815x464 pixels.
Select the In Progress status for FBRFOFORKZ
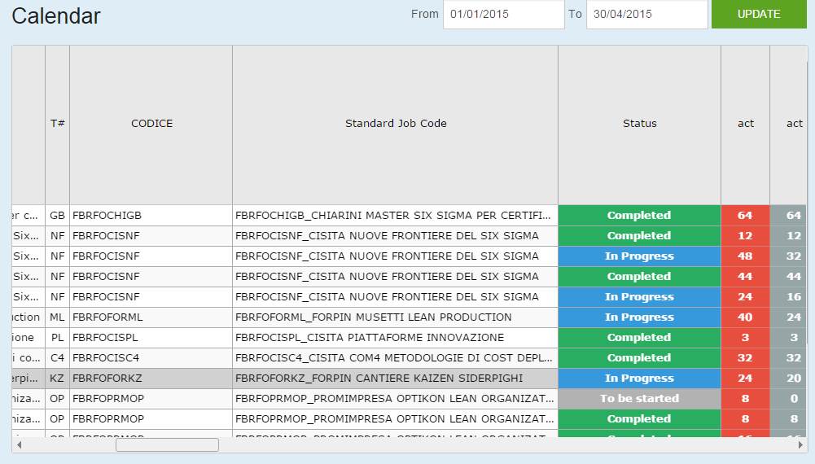tap(639, 379)
